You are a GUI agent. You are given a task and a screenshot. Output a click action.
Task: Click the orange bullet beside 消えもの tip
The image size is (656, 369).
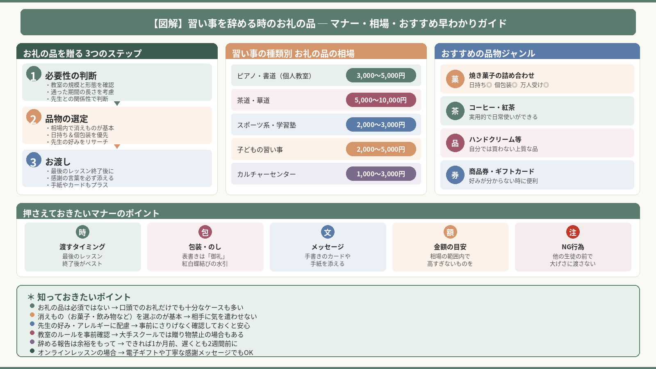tap(32, 315)
